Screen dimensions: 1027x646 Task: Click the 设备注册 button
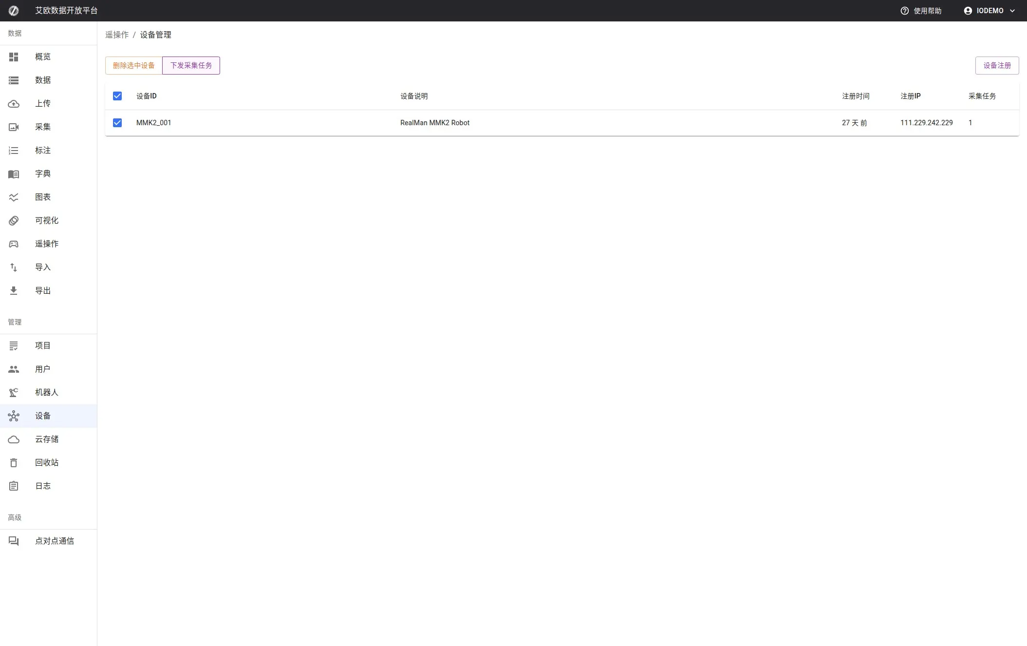click(x=997, y=65)
